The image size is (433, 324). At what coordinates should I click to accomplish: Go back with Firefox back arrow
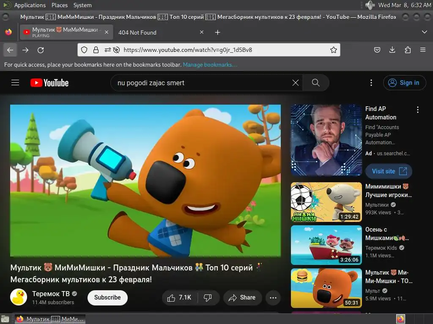coord(10,50)
